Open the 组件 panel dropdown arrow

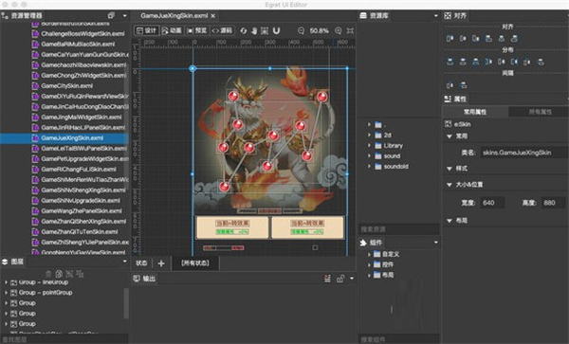point(436,243)
